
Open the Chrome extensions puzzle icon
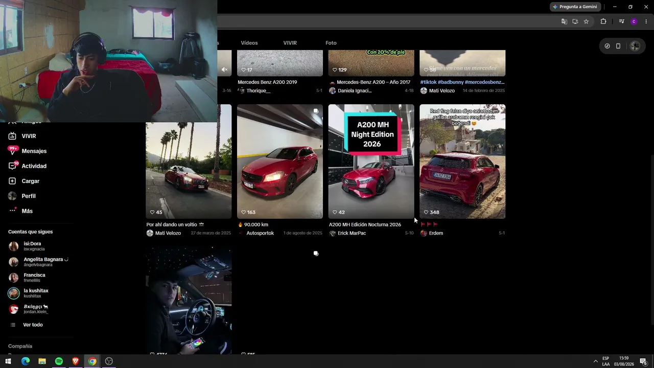tap(603, 21)
